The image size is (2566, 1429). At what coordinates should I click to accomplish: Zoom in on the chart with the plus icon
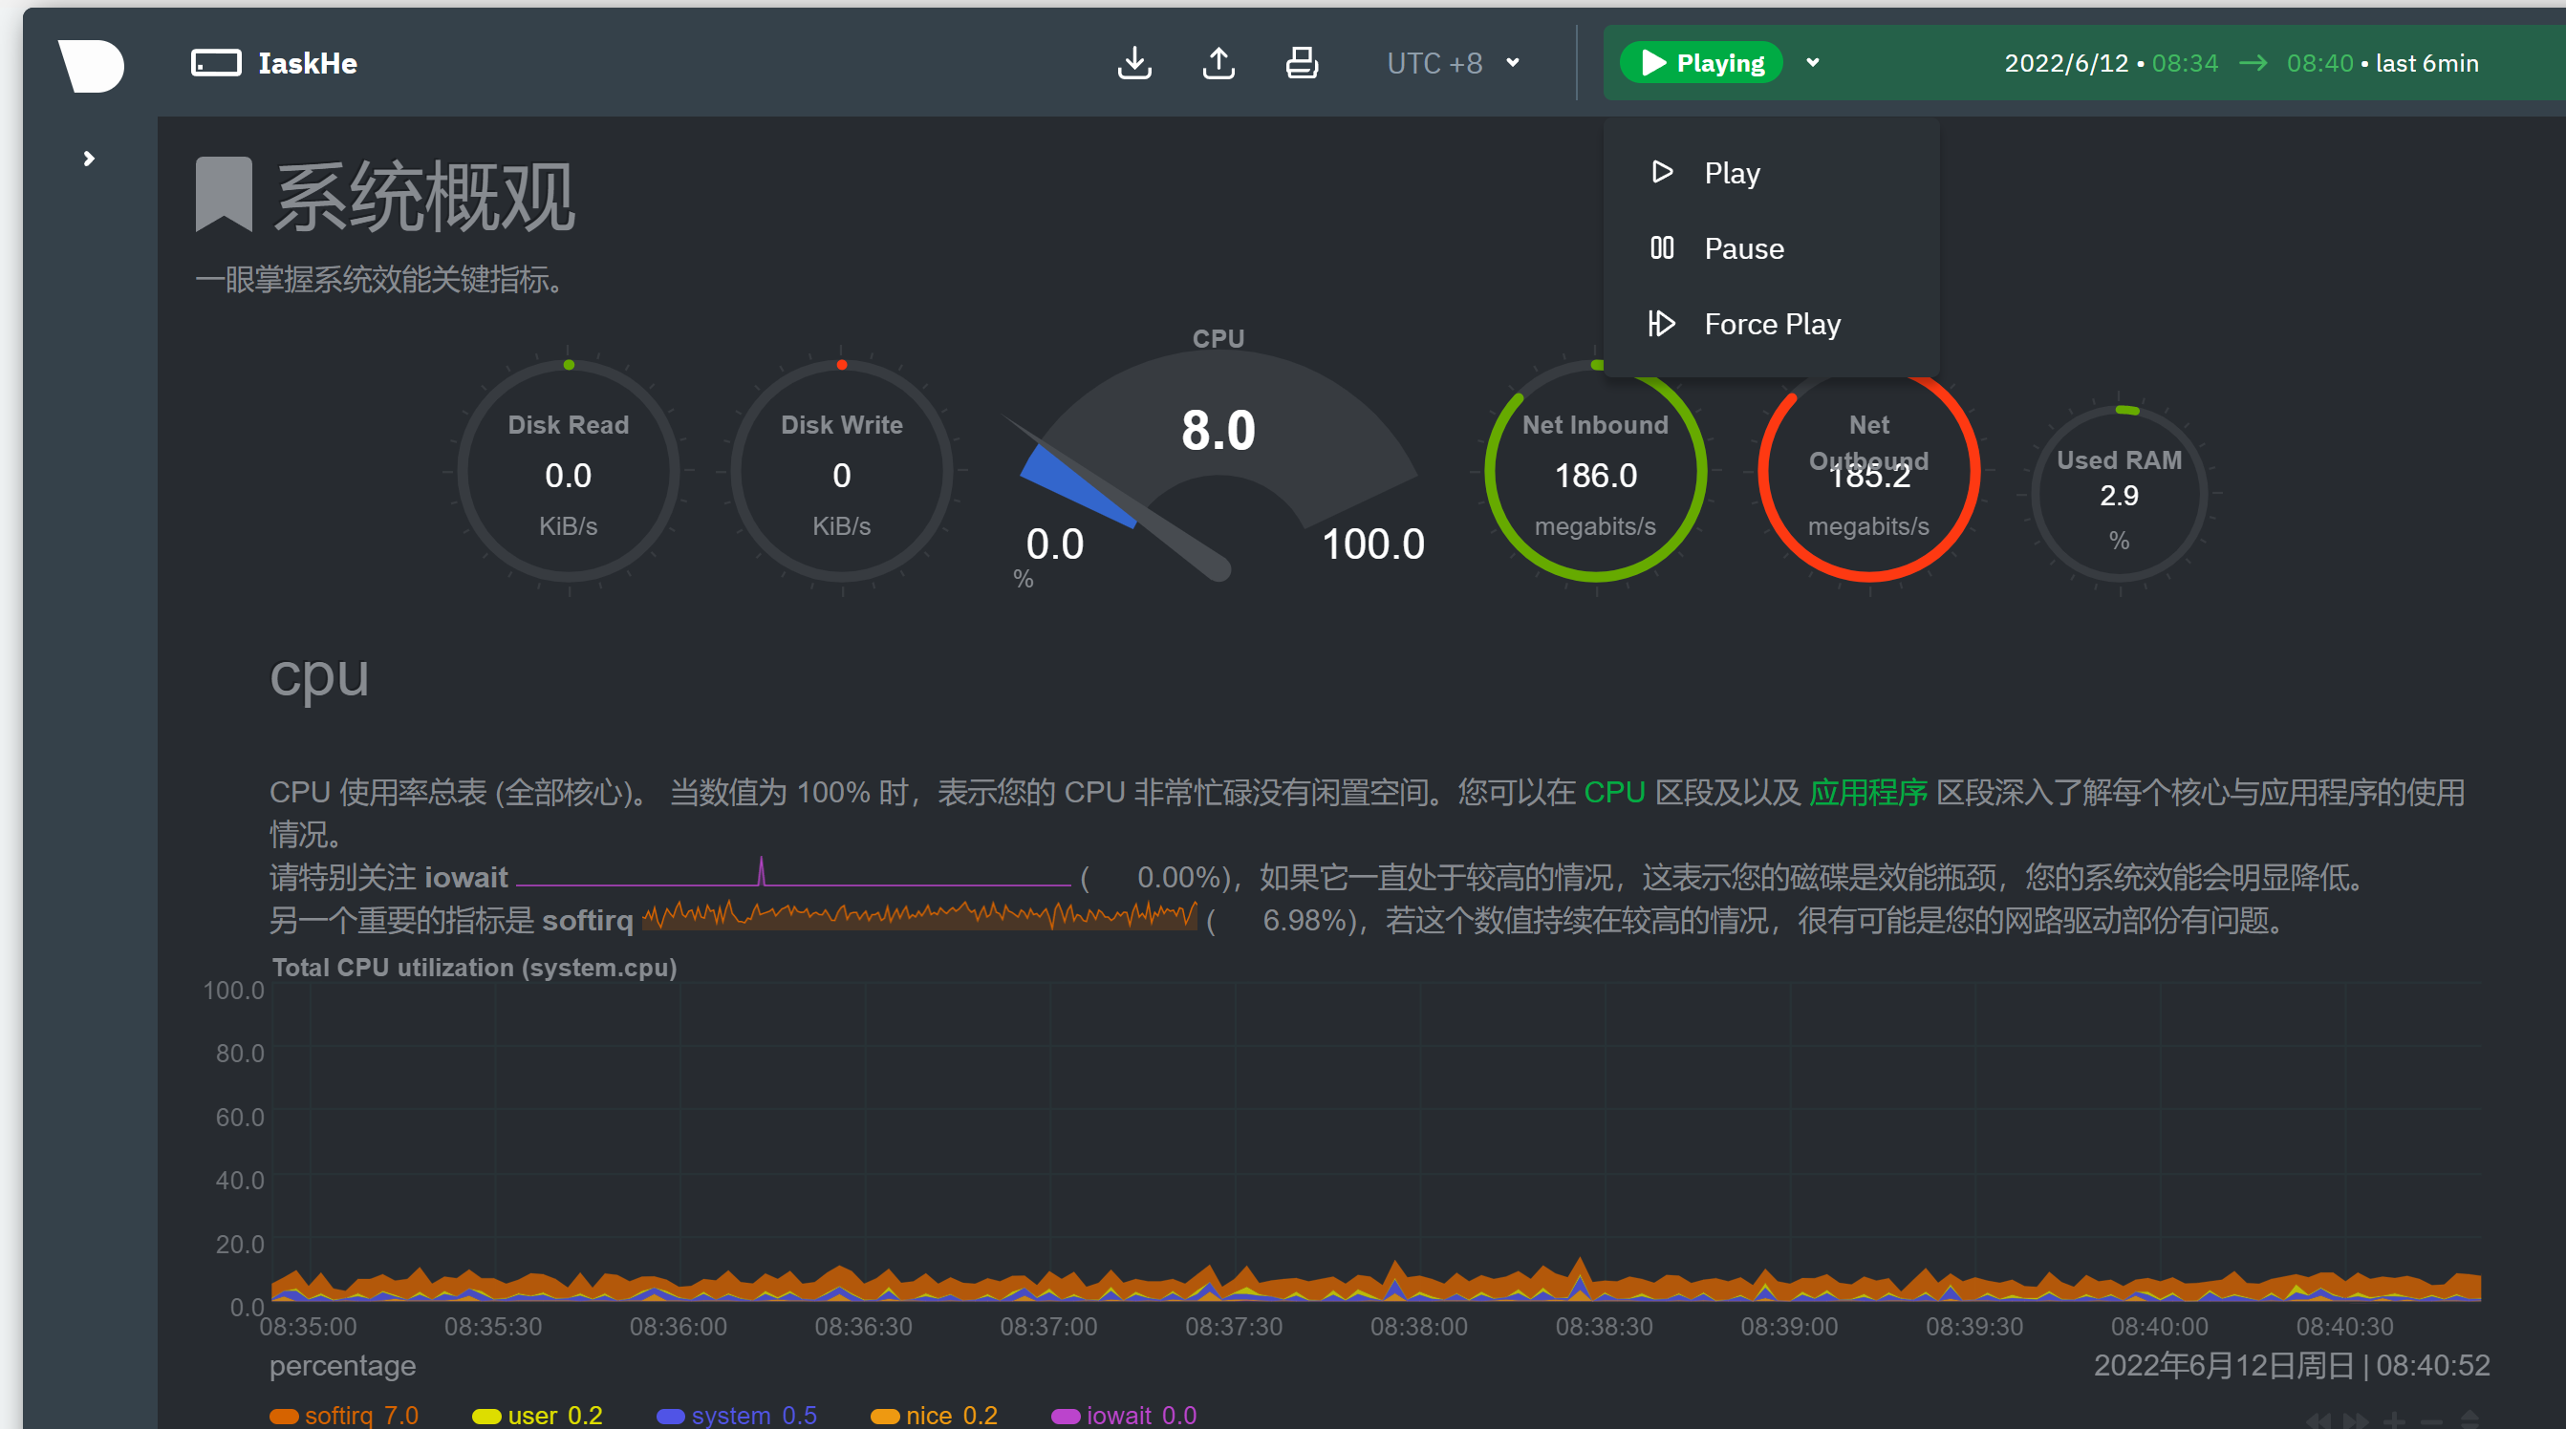[x=2396, y=1423]
